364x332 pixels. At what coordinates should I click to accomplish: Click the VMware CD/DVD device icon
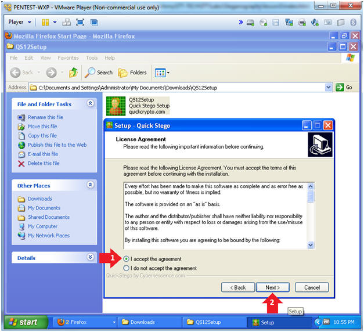click(x=263, y=23)
